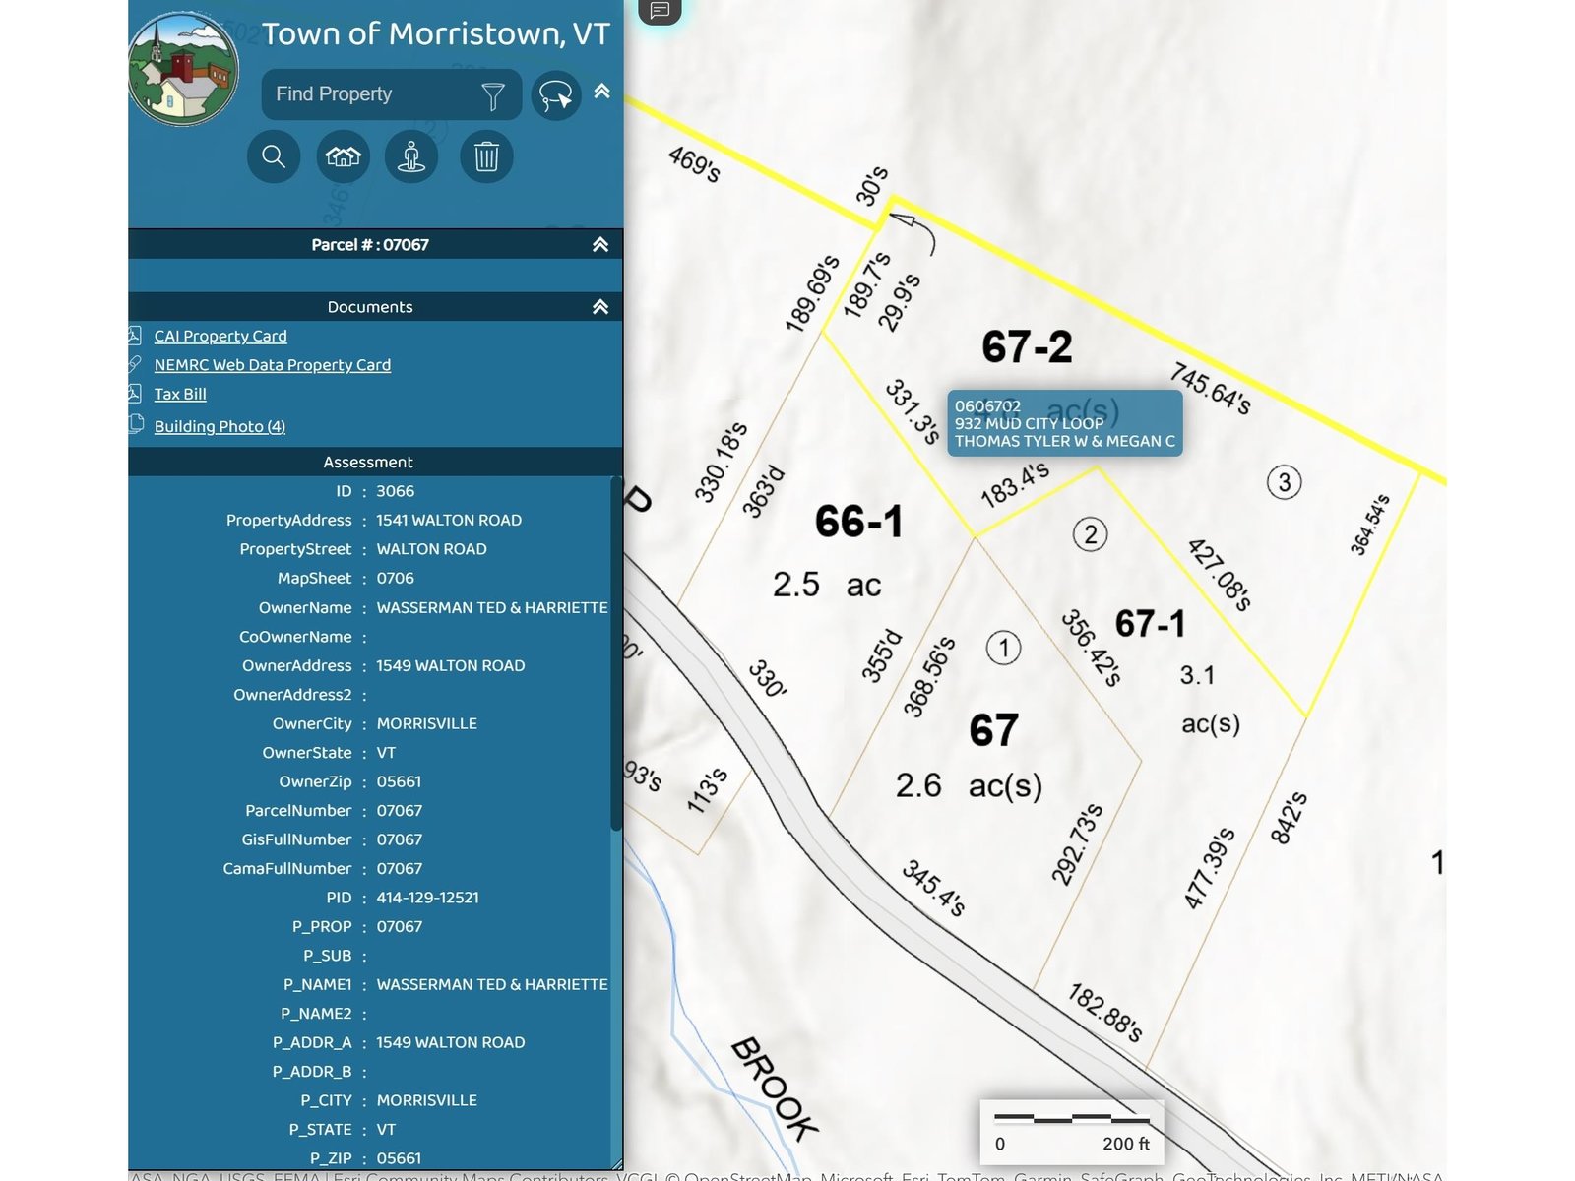Click OwnerCity value MORRISVILLE

[x=426, y=723]
